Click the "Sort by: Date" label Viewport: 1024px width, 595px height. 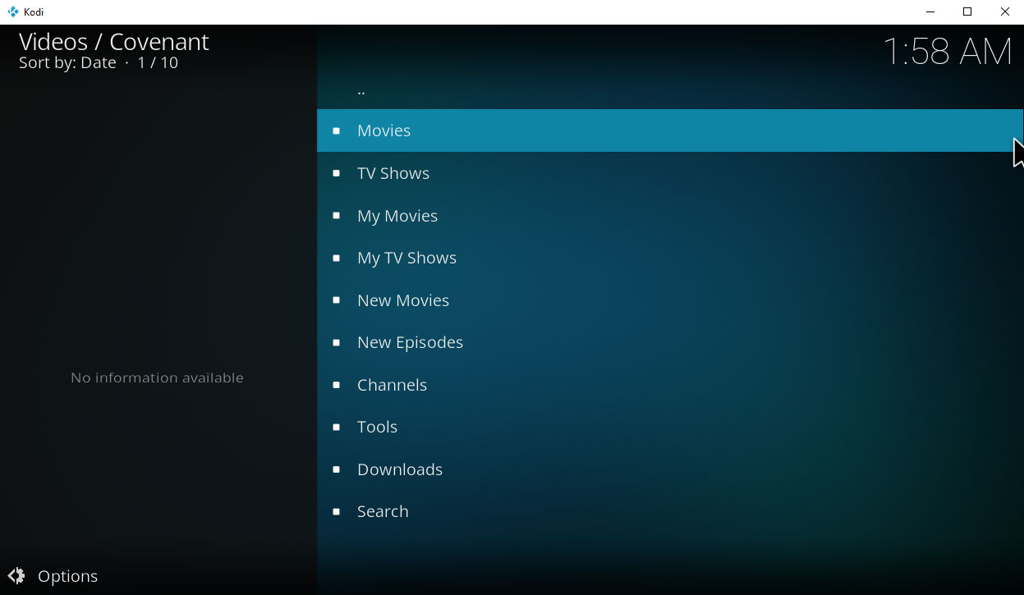[67, 63]
